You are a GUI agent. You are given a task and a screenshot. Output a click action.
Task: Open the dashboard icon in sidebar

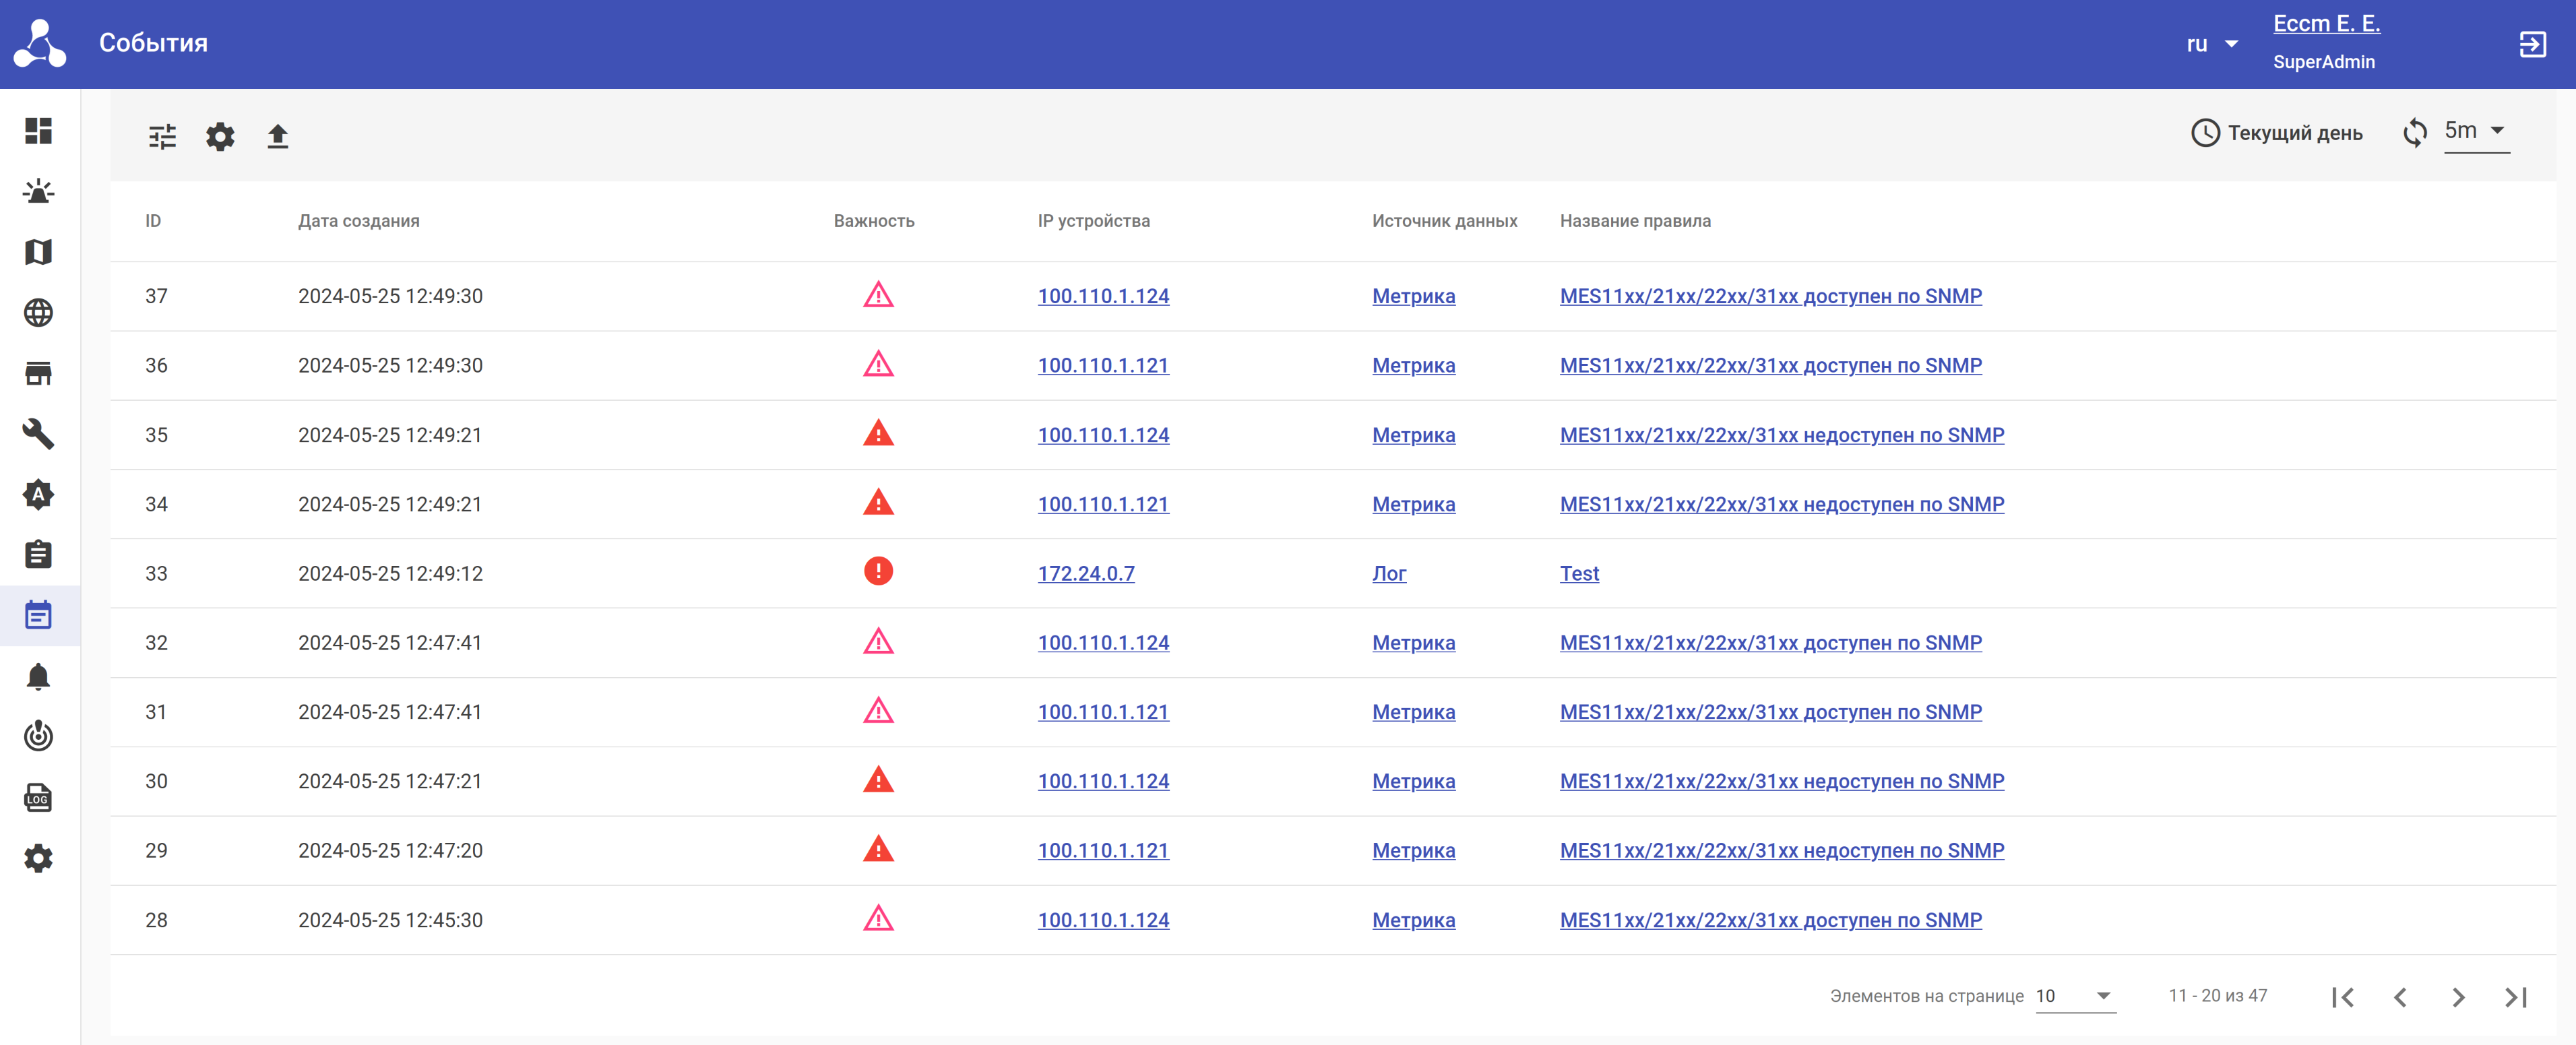38,131
